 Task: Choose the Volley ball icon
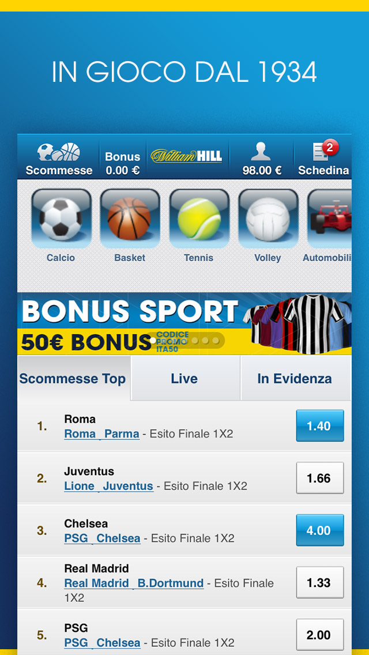268,219
